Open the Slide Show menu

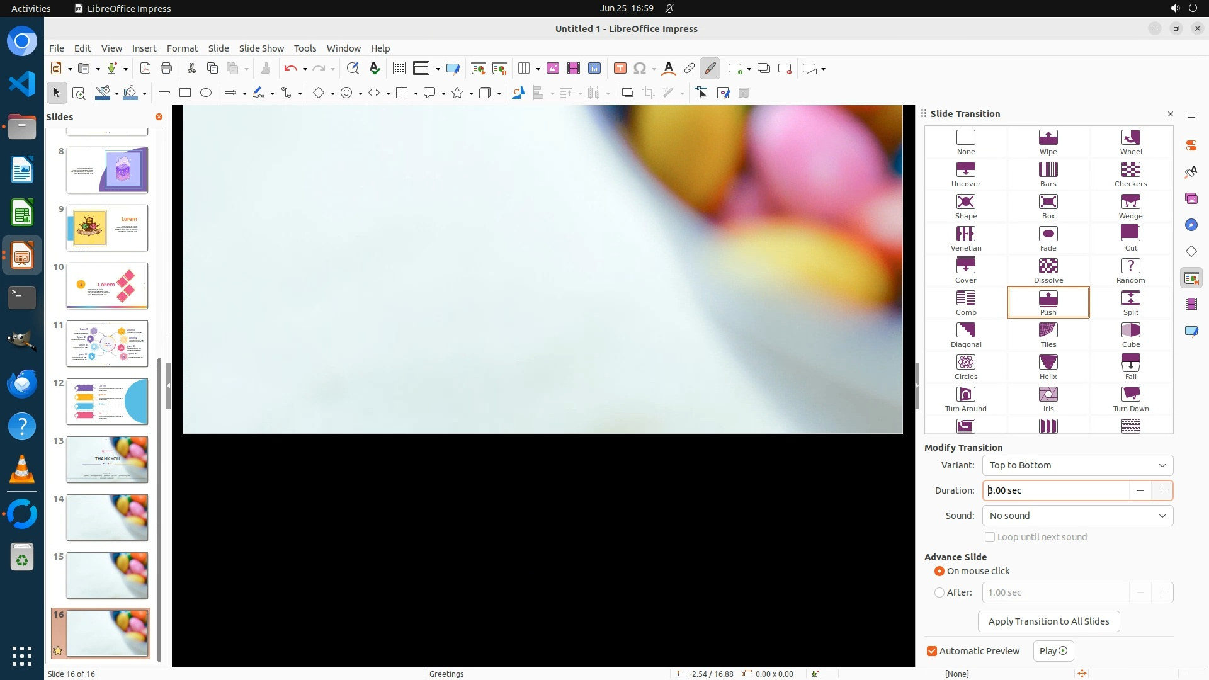(x=261, y=48)
